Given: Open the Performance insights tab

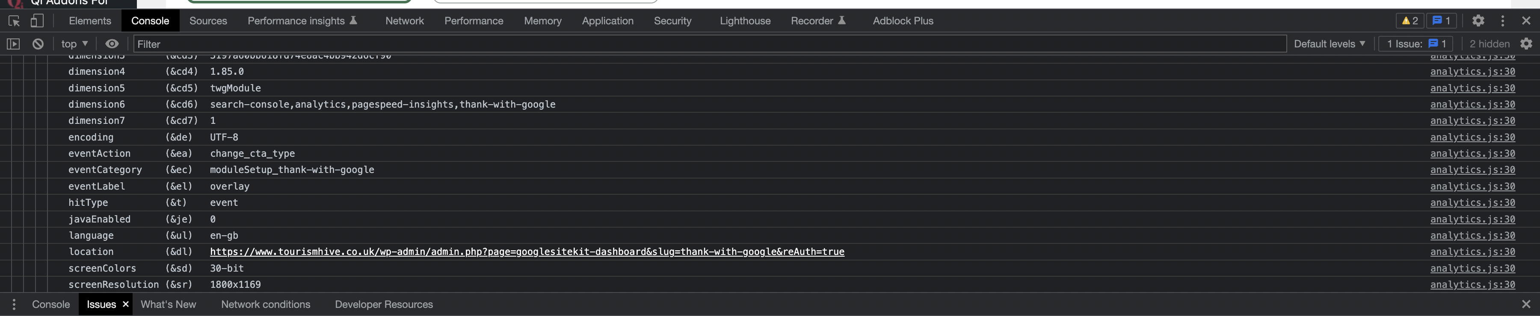Looking at the screenshot, I should click(302, 21).
